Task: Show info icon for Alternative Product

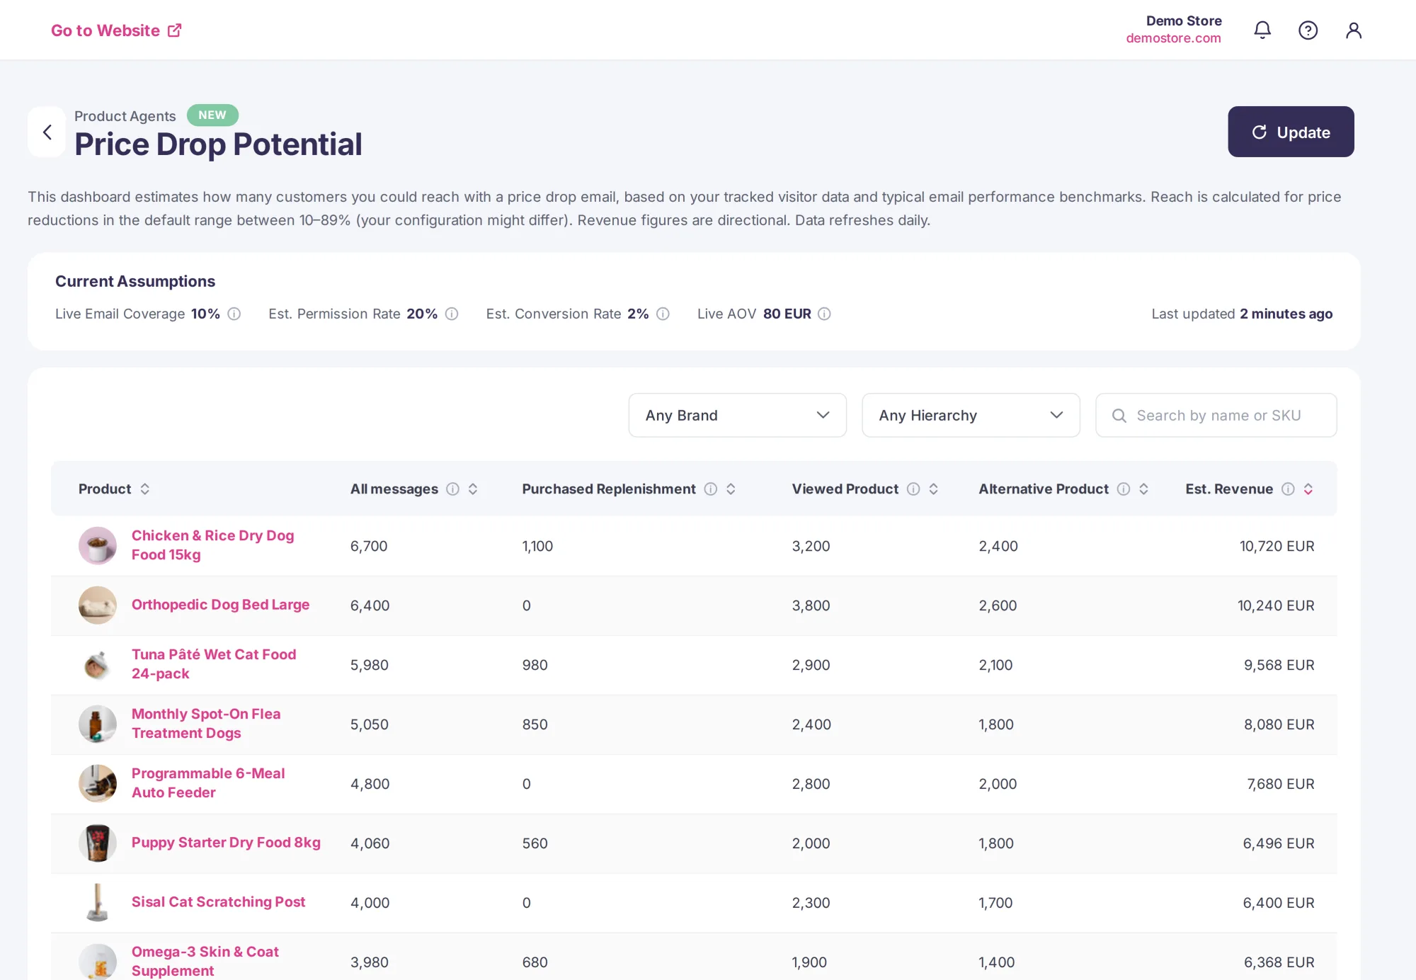Action: pos(1123,489)
